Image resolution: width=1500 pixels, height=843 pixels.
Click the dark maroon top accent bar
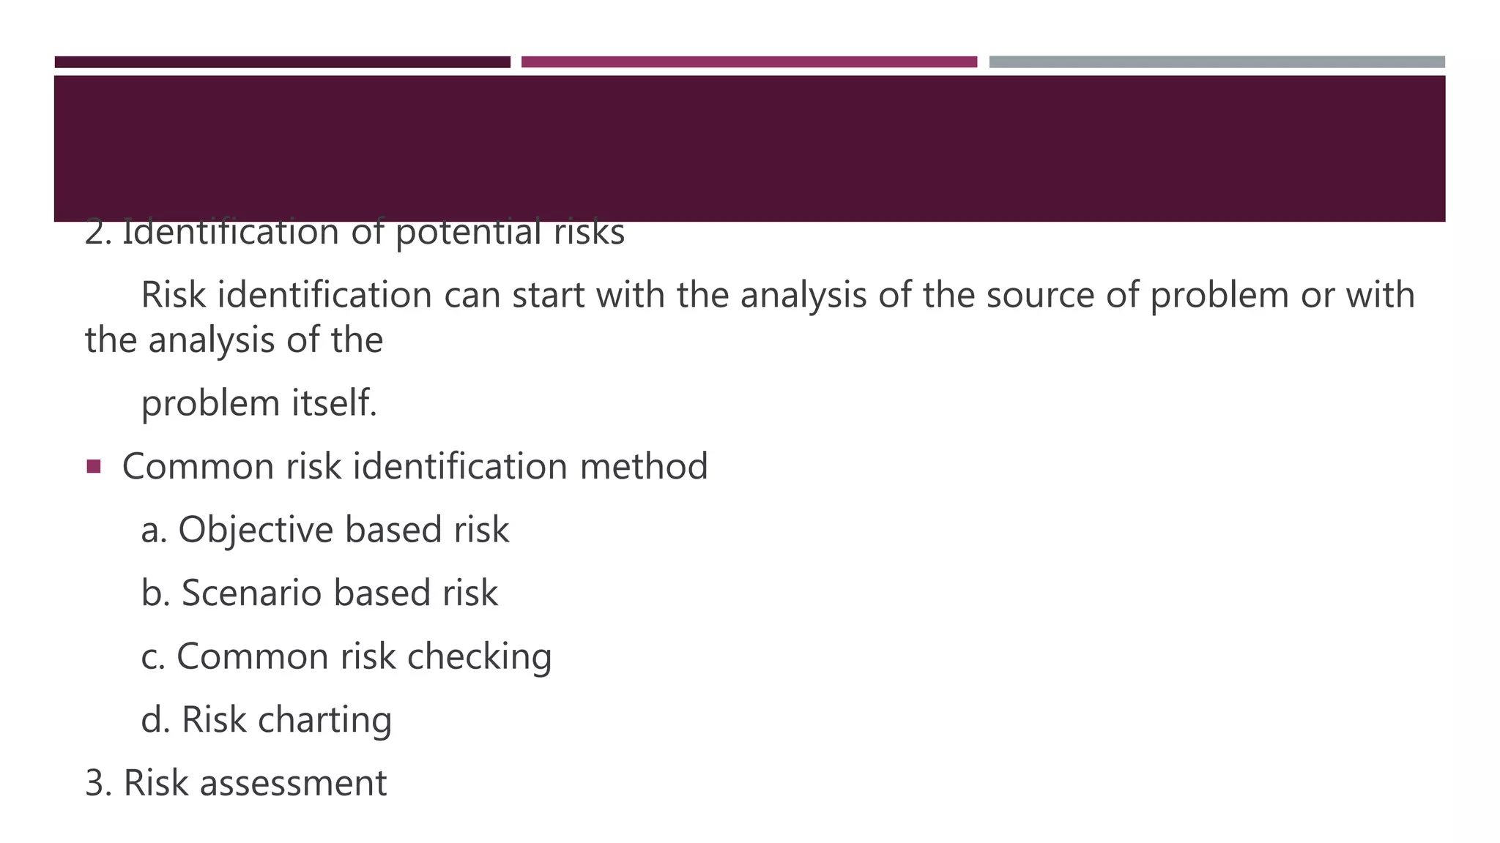pos(282,62)
